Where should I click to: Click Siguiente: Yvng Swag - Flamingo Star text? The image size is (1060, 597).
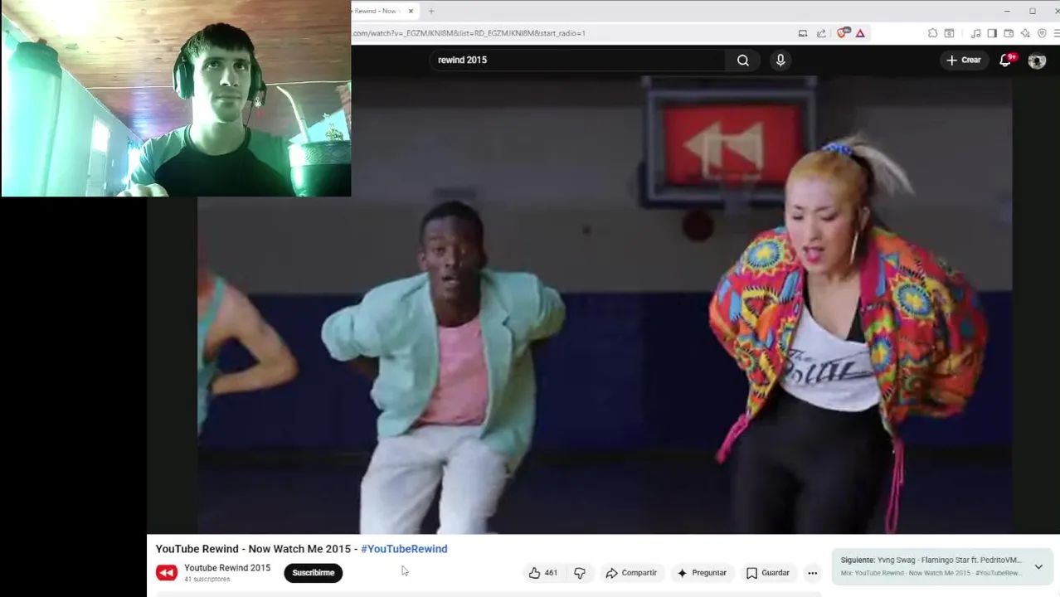click(x=931, y=561)
